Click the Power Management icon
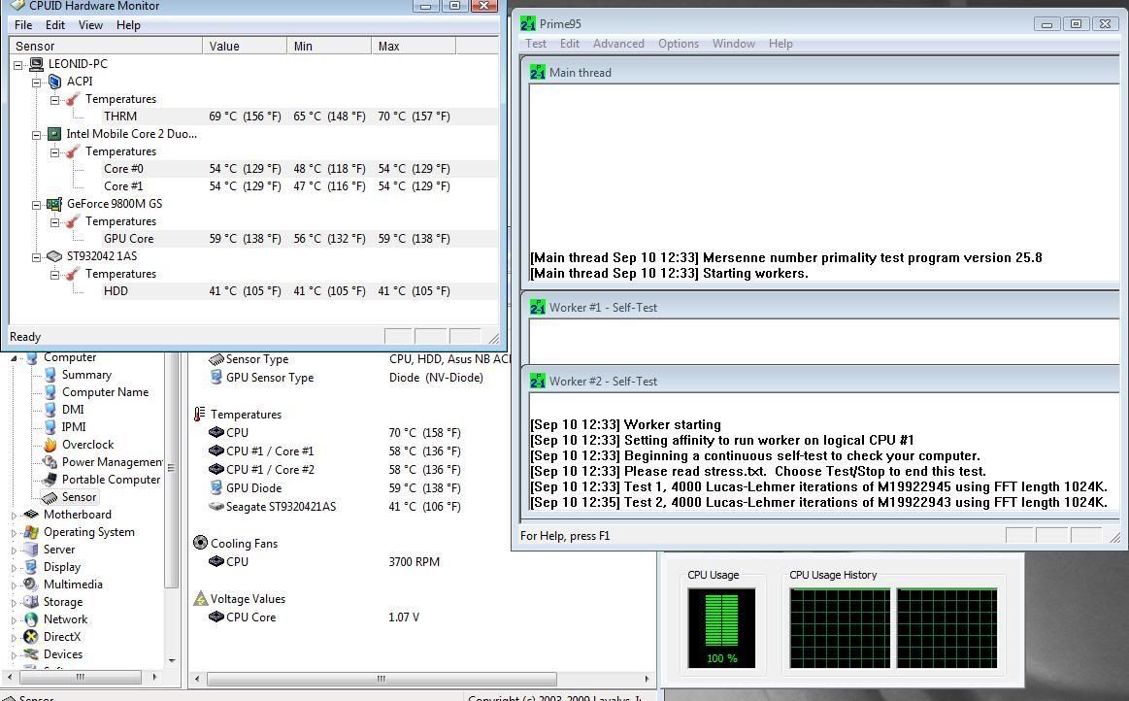1129x701 pixels. click(50, 462)
